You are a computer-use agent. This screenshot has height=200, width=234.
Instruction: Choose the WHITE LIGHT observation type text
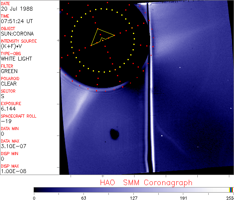point(16,59)
